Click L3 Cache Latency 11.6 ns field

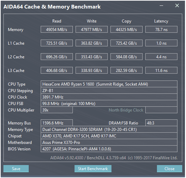pyautogui.click(x=161, y=70)
